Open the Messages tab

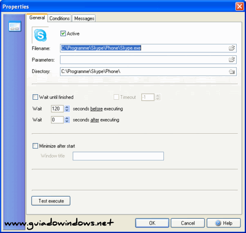84,18
